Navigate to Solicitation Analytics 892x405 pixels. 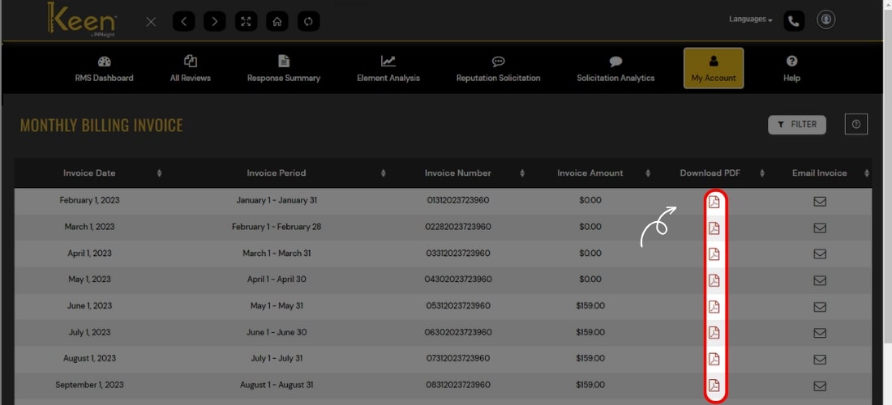[x=615, y=69]
